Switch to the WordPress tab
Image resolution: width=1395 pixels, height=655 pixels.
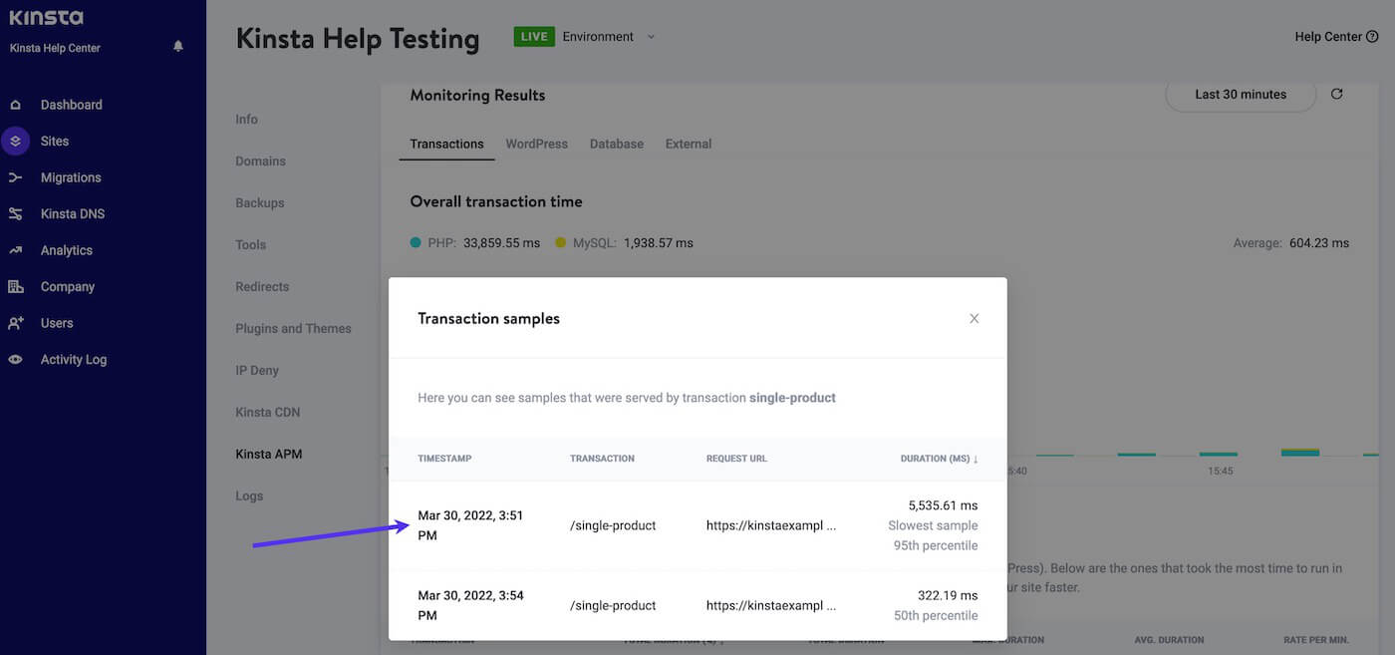536,144
